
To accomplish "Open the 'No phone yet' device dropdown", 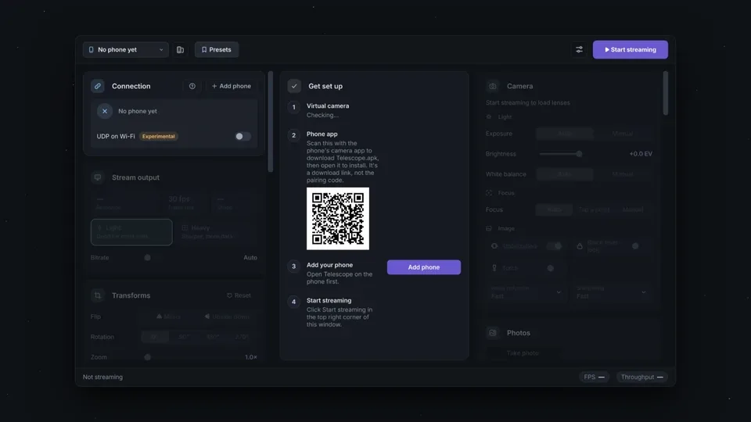I will coord(125,50).
